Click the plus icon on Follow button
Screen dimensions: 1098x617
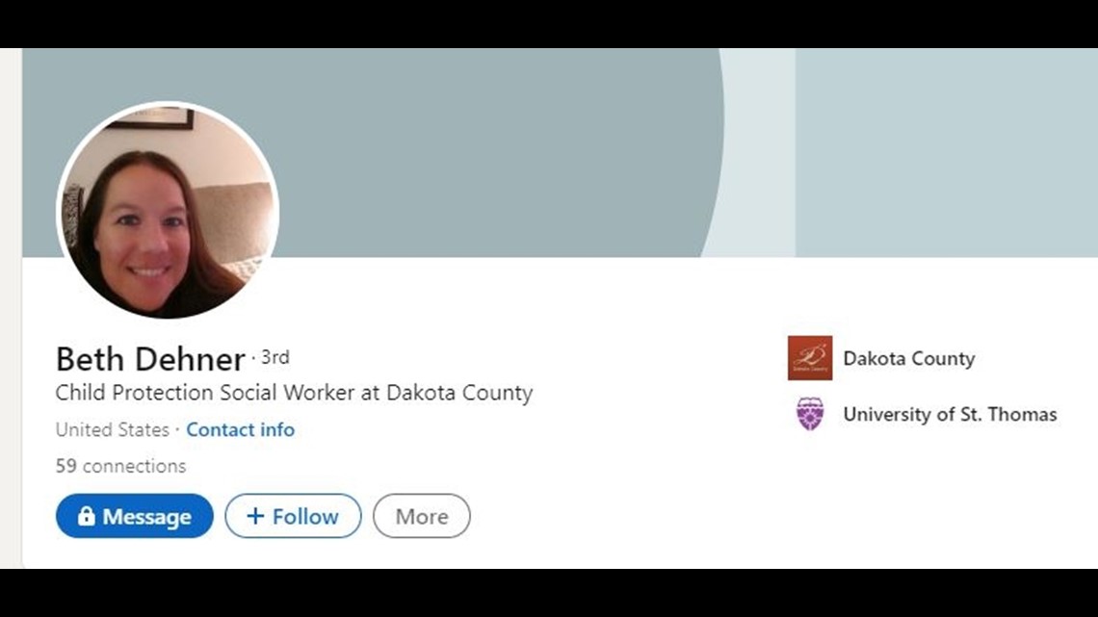(255, 516)
